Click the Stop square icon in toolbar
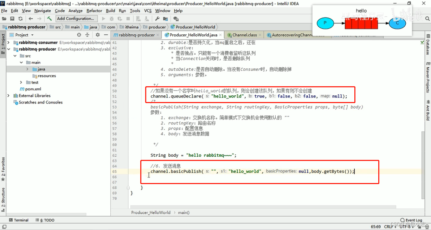 tap(128, 19)
